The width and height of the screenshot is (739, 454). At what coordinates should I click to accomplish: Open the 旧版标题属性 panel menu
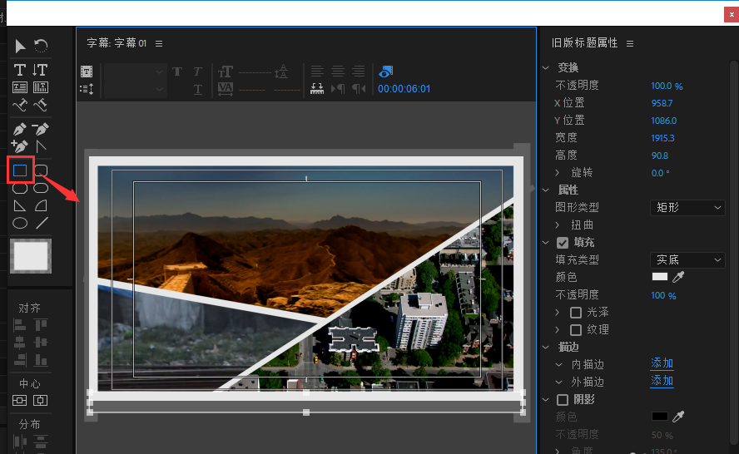(x=630, y=43)
